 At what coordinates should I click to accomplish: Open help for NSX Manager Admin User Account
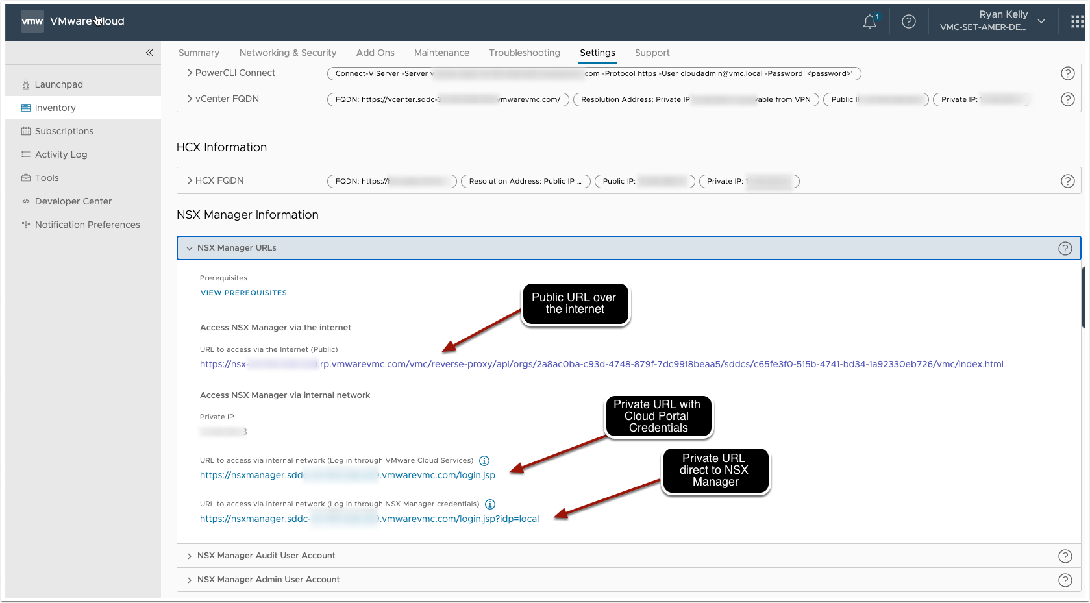pyautogui.click(x=1065, y=580)
